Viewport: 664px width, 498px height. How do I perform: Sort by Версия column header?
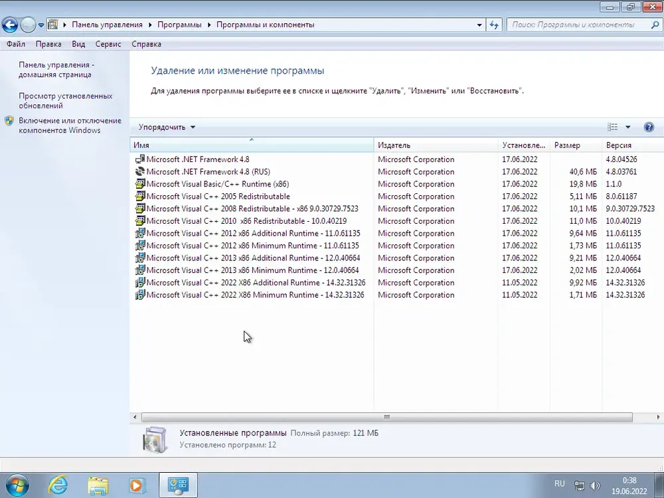point(633,145)
